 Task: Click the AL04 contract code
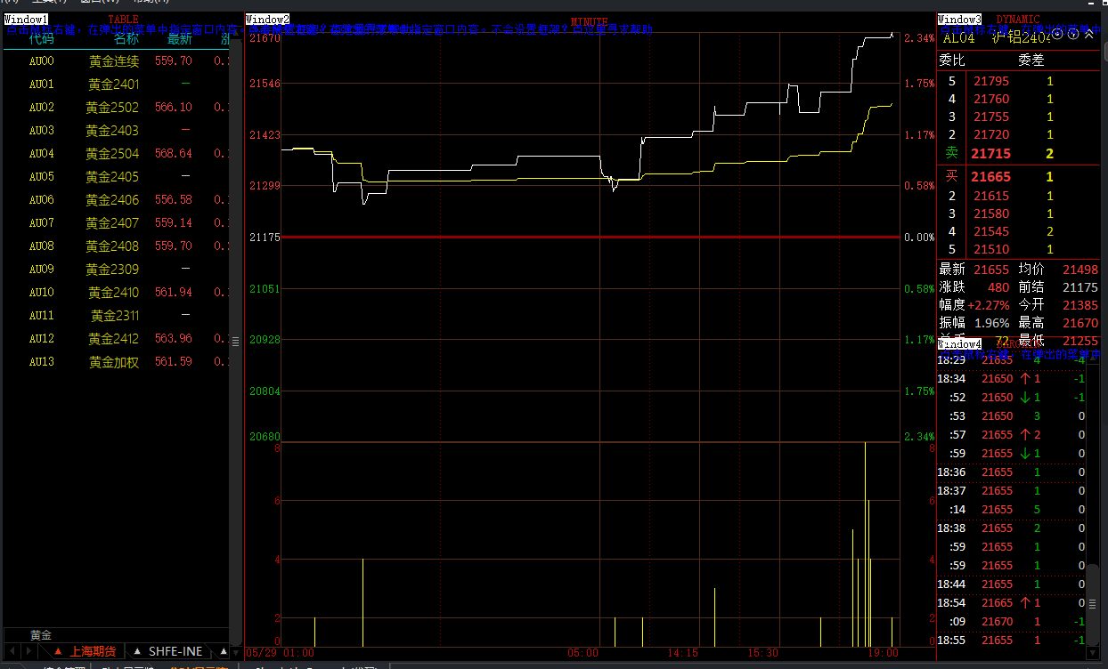(959, 37)
